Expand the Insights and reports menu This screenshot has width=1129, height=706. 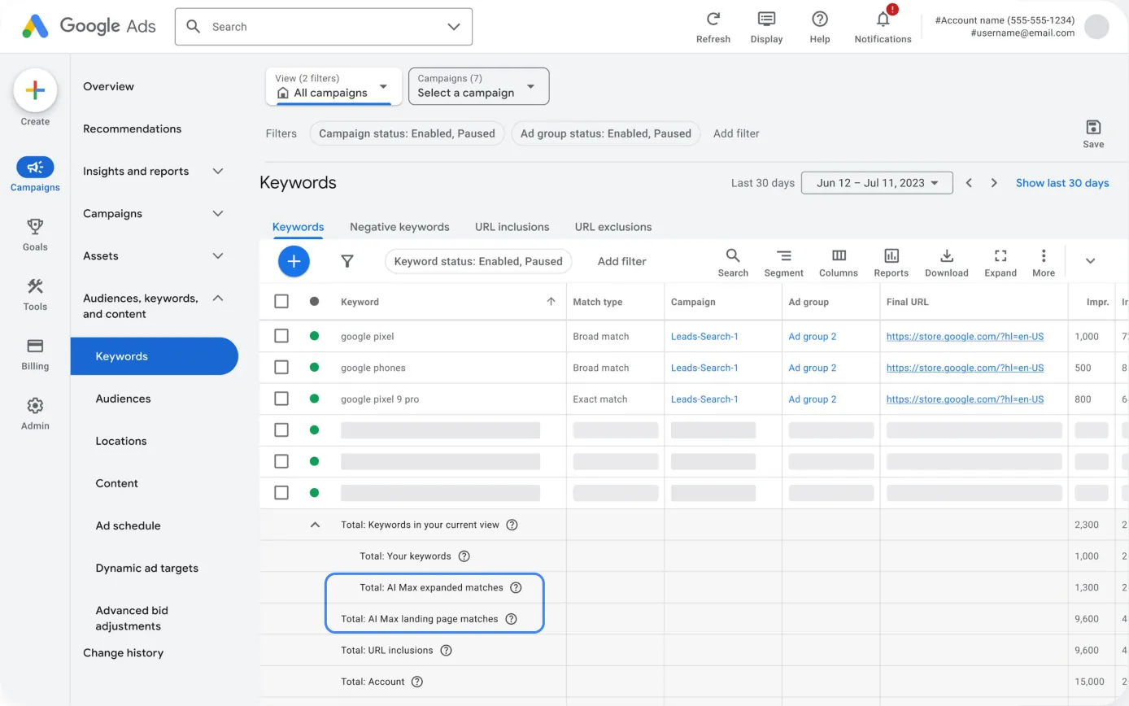(218, 171)
